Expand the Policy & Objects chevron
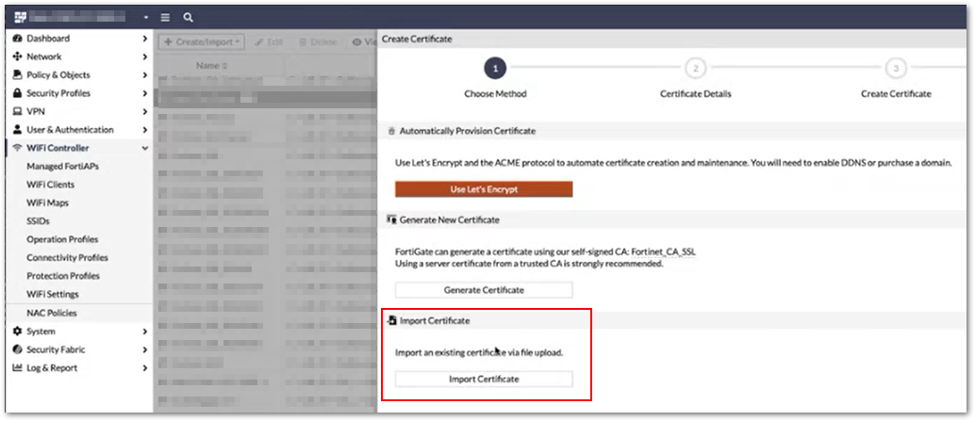The width and height of the screenshot is (975, 421). pos(144,75)
